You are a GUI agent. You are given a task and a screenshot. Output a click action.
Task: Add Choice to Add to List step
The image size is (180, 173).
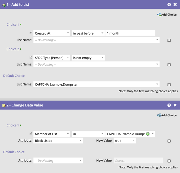tap(167, 14)
